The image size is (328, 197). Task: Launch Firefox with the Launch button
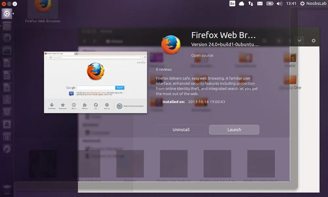coord(234,130)
